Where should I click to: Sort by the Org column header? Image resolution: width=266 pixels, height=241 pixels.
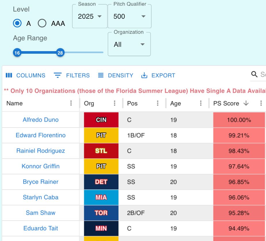point(89,103)
